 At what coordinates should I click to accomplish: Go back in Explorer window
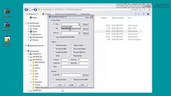[26, 10]
